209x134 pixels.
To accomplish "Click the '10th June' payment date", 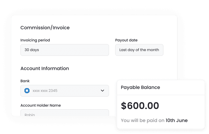I will point(176,120).
